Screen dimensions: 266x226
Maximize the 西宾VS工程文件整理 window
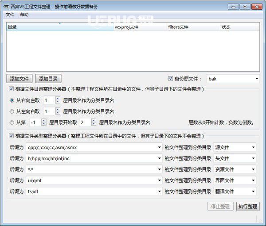(245, 7)
